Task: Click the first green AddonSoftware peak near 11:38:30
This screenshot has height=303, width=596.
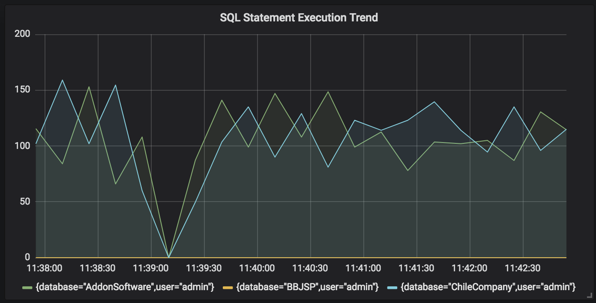Action: pos(89,87)
